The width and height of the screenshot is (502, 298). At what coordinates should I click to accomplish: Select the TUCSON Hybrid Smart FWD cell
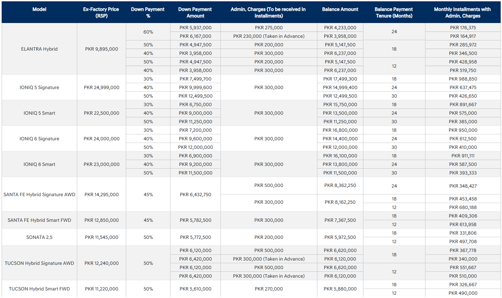(x=39, y=289)
